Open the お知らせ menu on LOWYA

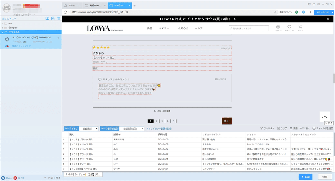[x=183, y=28]
